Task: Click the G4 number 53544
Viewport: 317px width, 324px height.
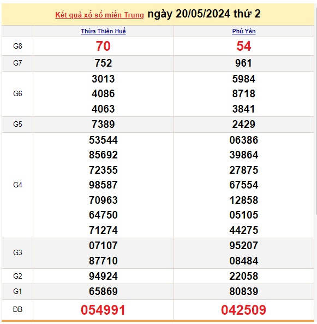Action: [x=103, y=140]
